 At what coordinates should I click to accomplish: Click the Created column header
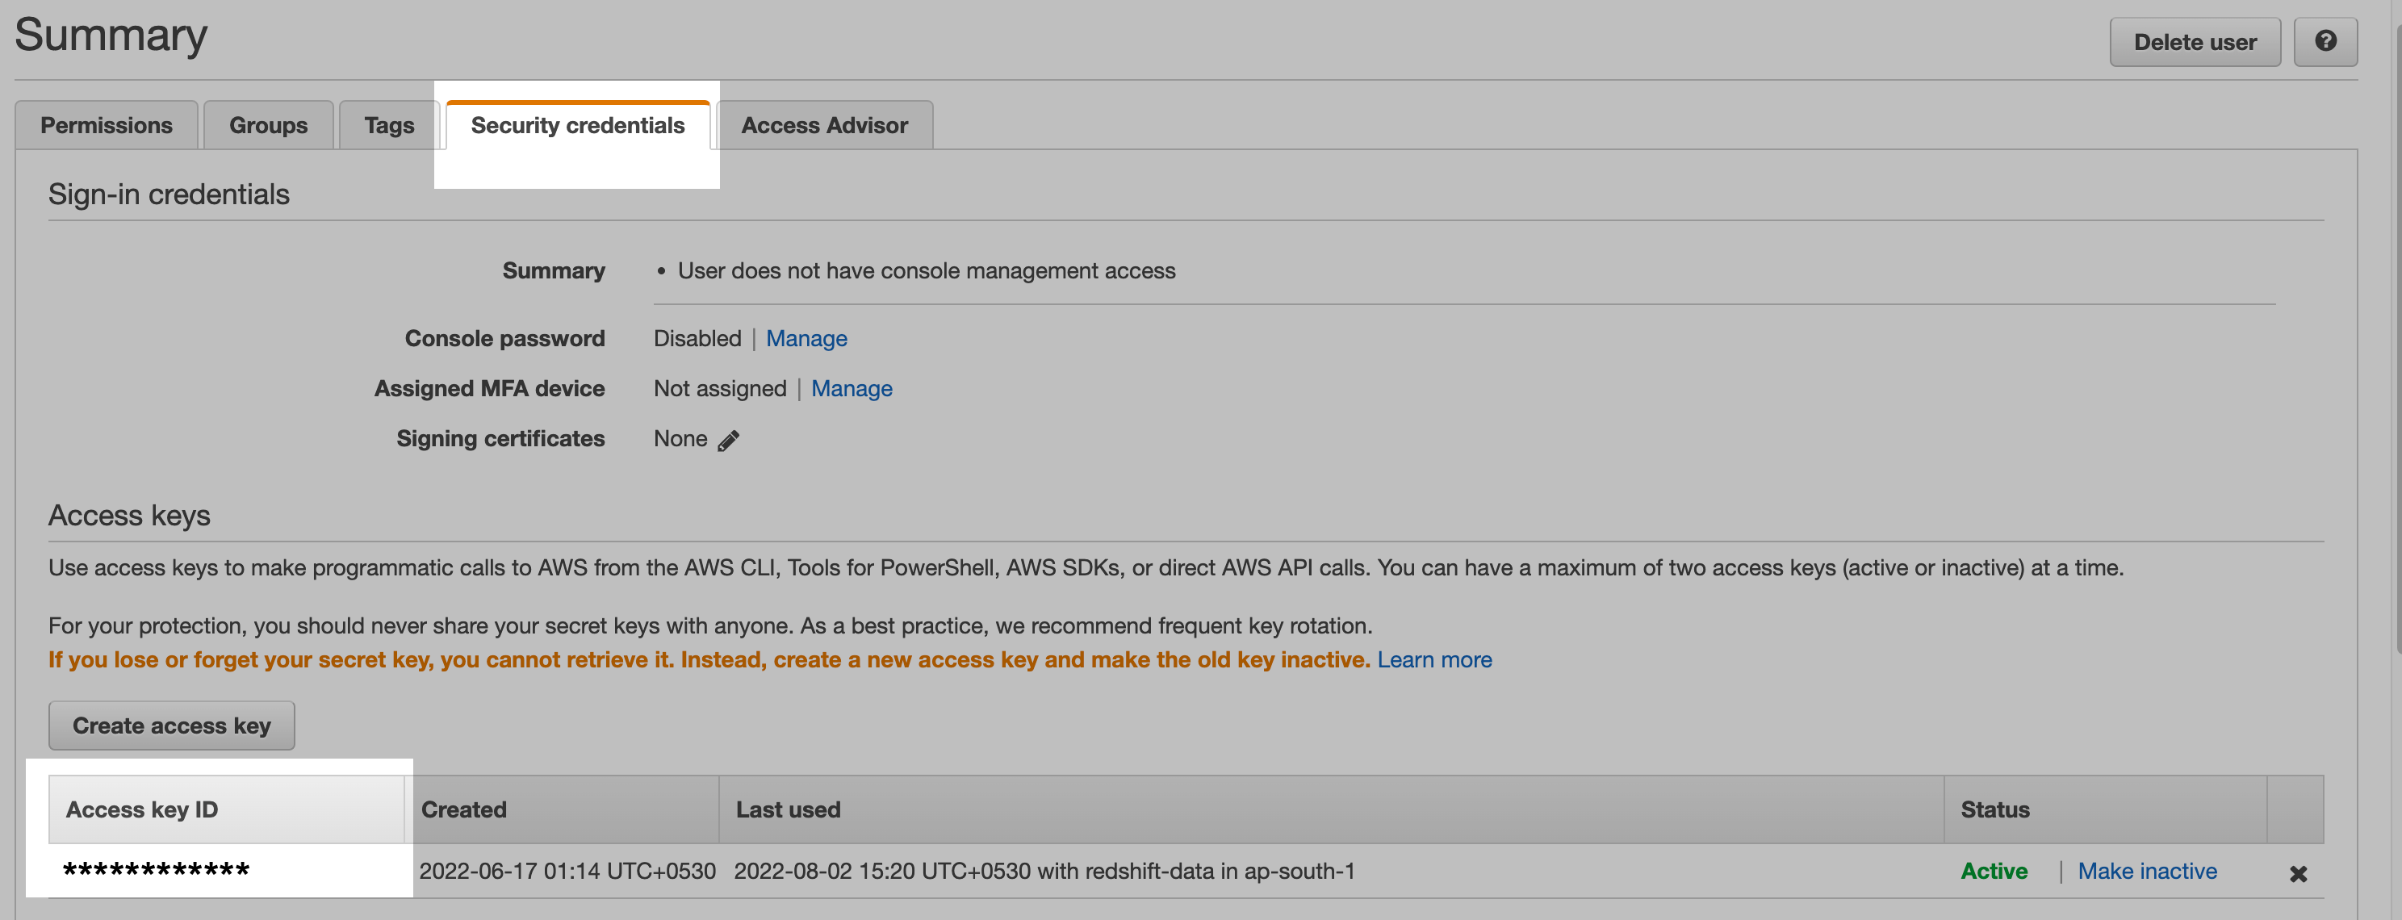(561, 809)
